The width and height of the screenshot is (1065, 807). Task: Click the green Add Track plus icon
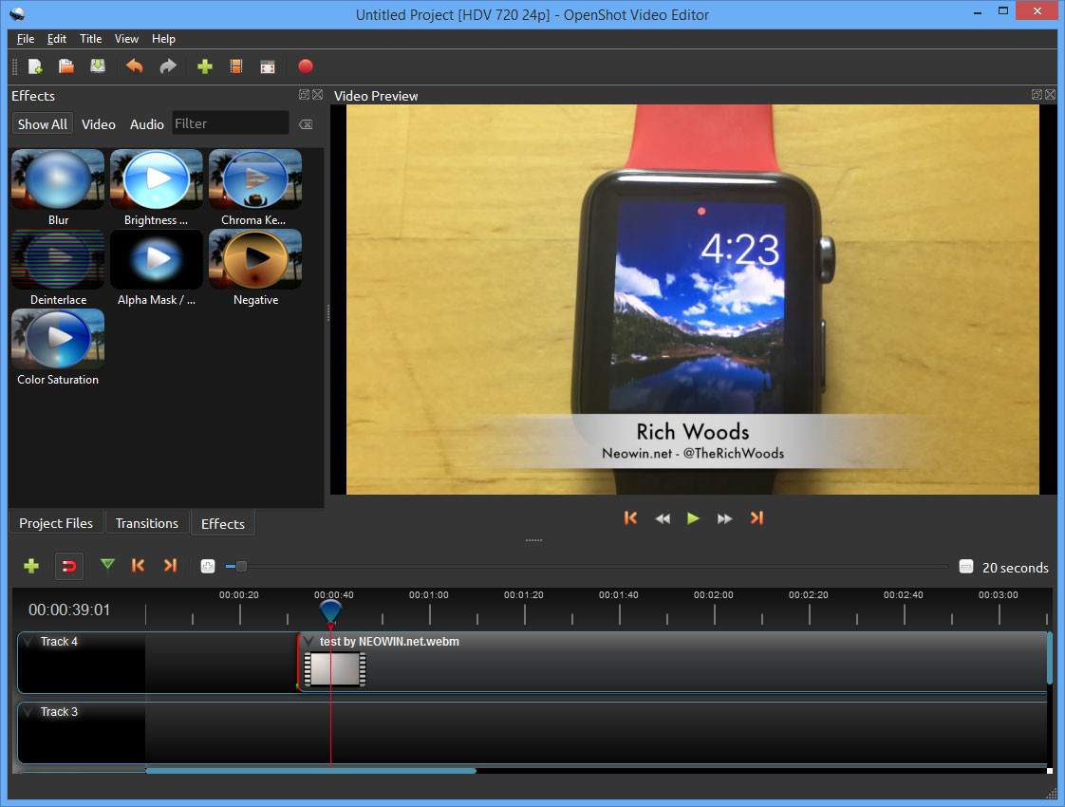point(31,565)
